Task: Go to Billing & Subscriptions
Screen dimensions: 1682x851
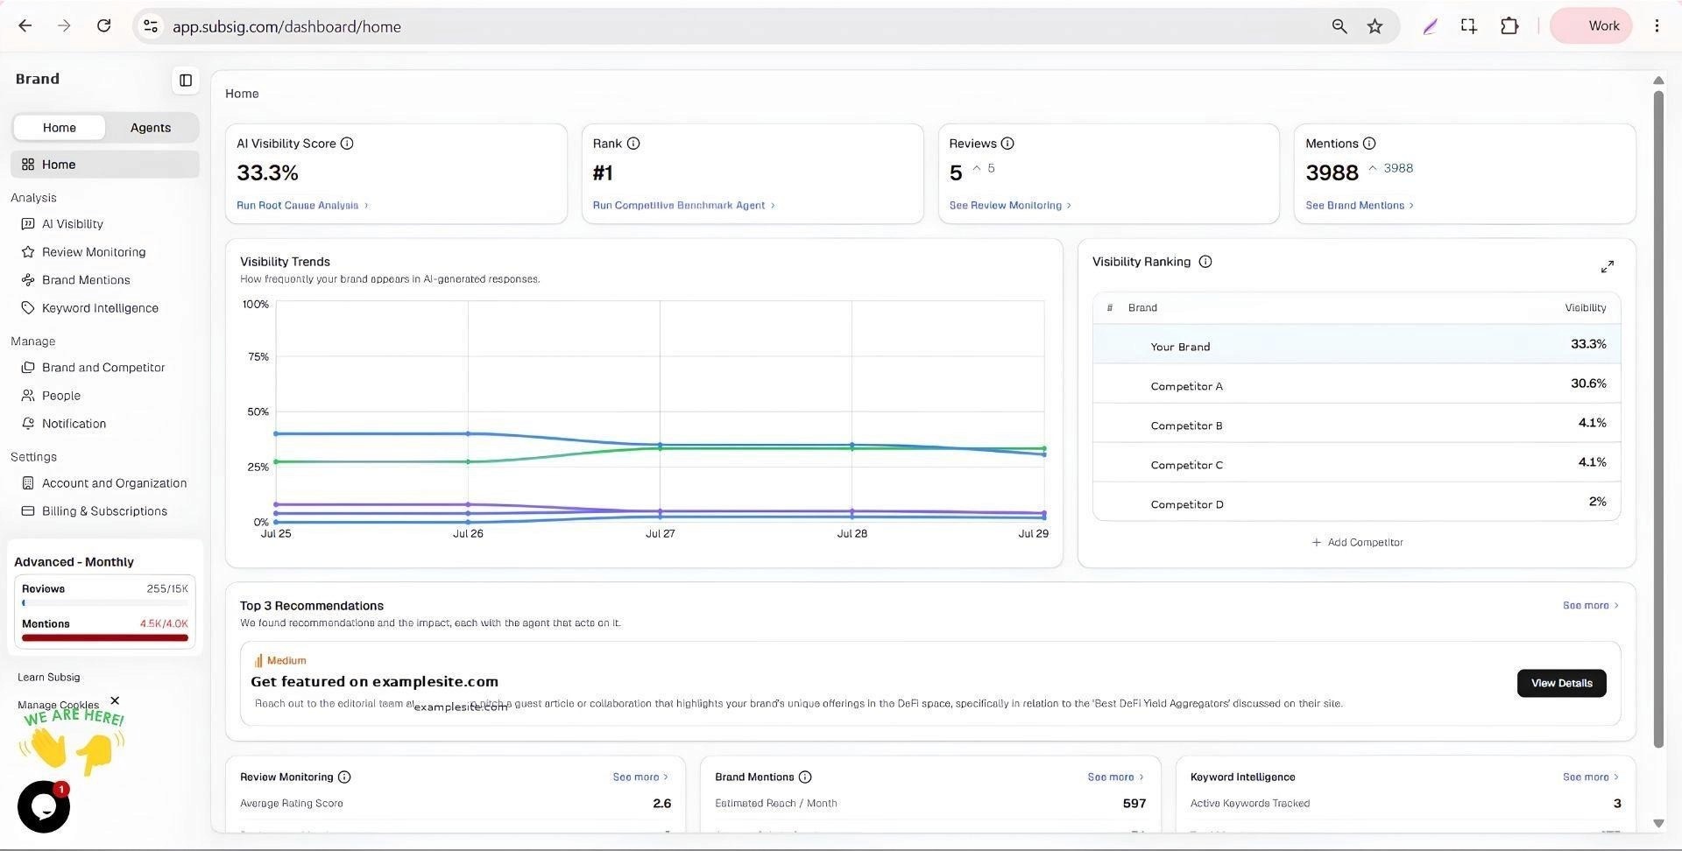Action: pyautogui.click(x=104, y=511)
